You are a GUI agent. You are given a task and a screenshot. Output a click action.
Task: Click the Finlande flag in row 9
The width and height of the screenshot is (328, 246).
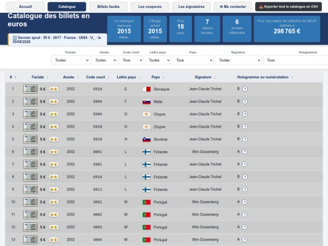[146, 190]
